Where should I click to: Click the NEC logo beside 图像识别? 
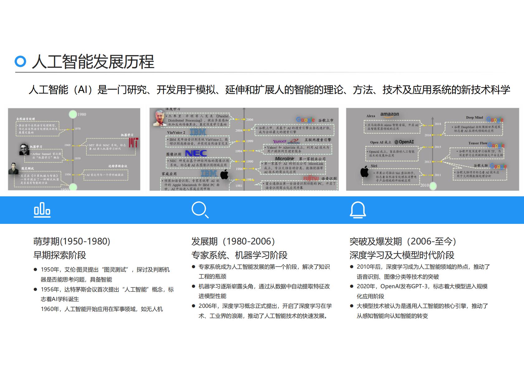click(196, 154)
